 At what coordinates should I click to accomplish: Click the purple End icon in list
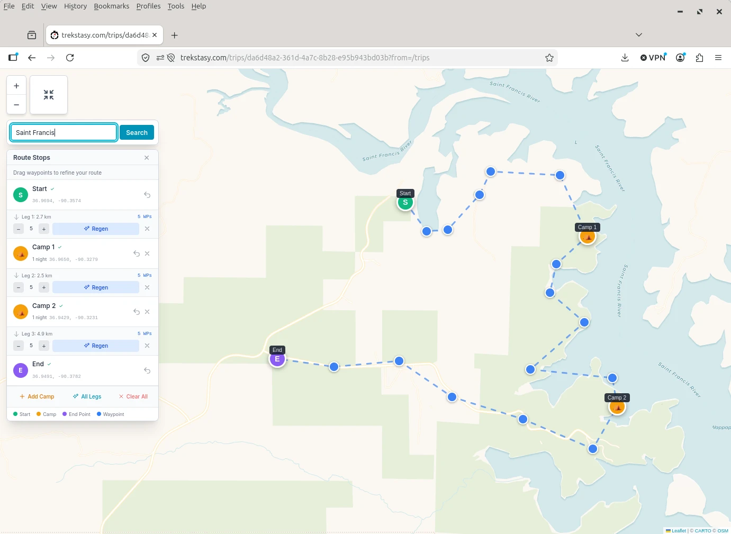21,370
